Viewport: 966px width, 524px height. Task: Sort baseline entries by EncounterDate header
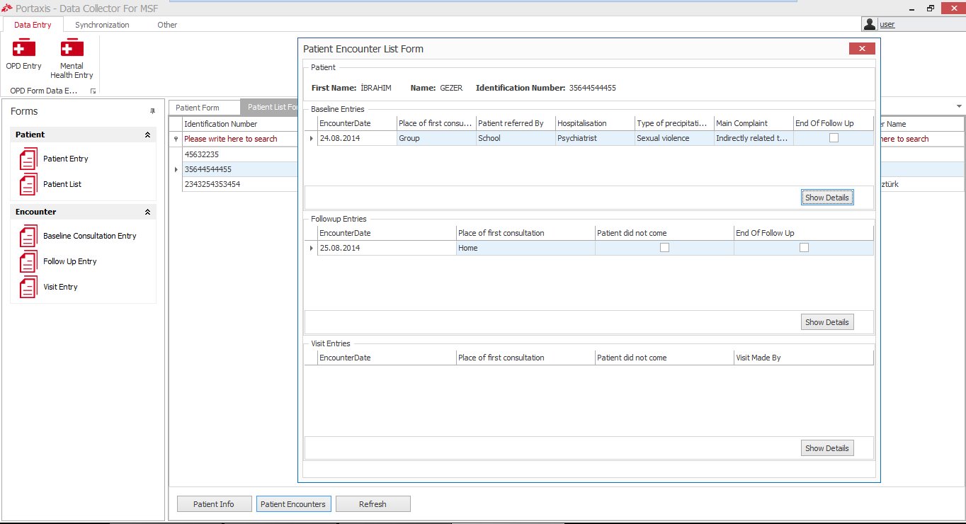(x=357, y=123)
